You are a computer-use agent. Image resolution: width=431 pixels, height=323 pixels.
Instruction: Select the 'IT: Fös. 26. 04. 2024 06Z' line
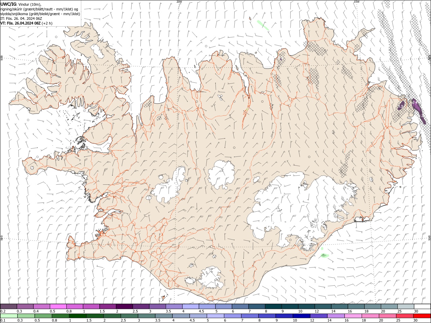coord(21,19)
